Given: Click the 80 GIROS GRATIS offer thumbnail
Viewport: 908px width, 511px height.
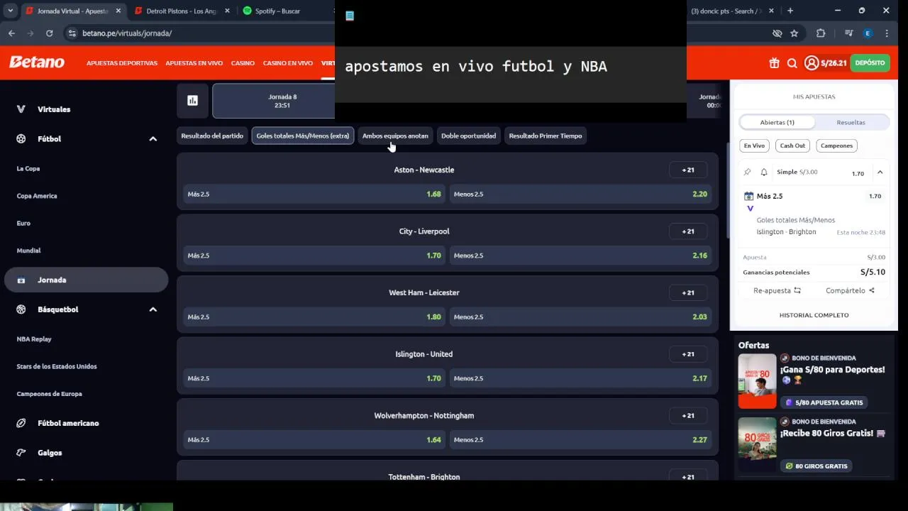Looking at the screenshot, I should [757, 444].
